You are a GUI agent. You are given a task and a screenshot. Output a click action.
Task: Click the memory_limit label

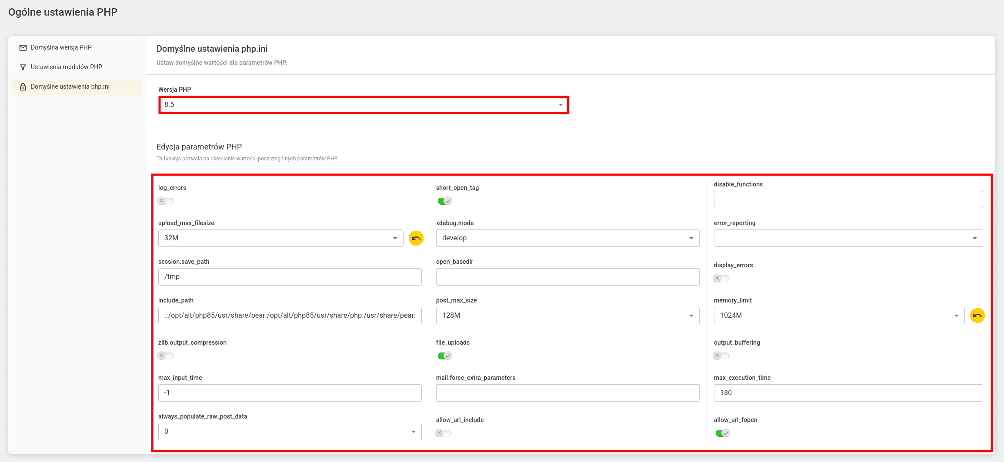(733, 300)
